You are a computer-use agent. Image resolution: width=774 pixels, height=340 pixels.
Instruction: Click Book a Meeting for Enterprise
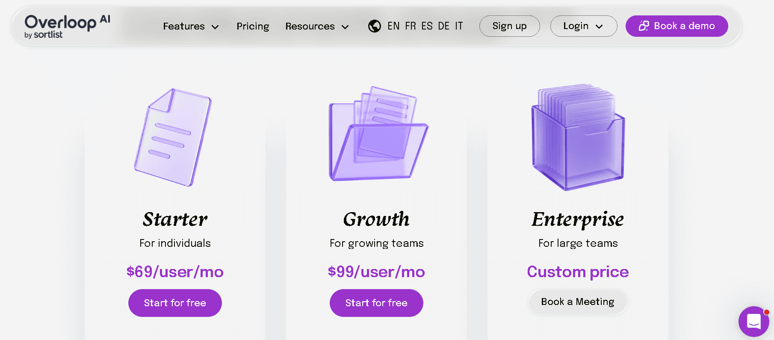pos(578,302)
